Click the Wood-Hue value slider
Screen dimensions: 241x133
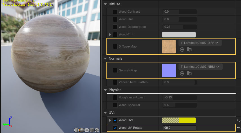click(x=179, y=19)
